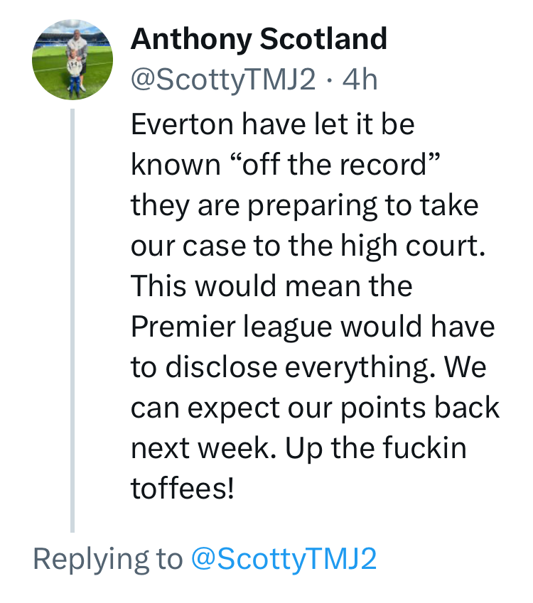Viewport: 533px width, 603px height.
Task: Click the first line Everton have let it be
Action: [272, 124]
